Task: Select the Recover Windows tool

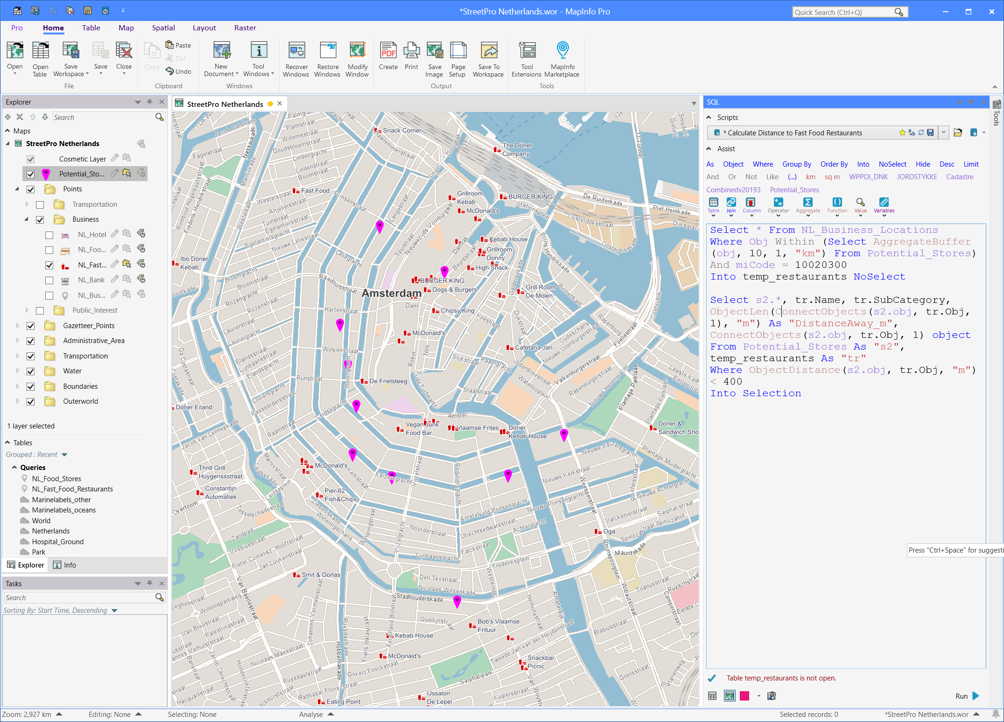Action: (296, 59)
